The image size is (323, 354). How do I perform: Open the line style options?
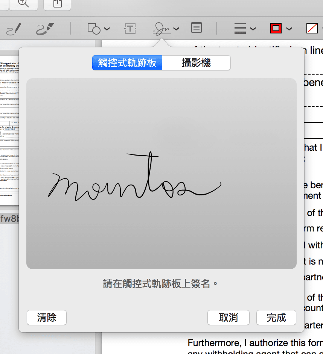[x=240, y=29]
